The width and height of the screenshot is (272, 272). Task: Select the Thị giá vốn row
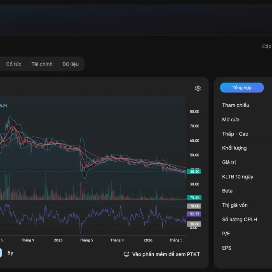(247, 205)
